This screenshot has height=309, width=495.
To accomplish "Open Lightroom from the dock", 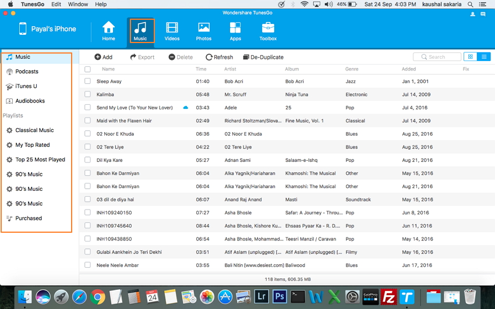I will (261, 297).
